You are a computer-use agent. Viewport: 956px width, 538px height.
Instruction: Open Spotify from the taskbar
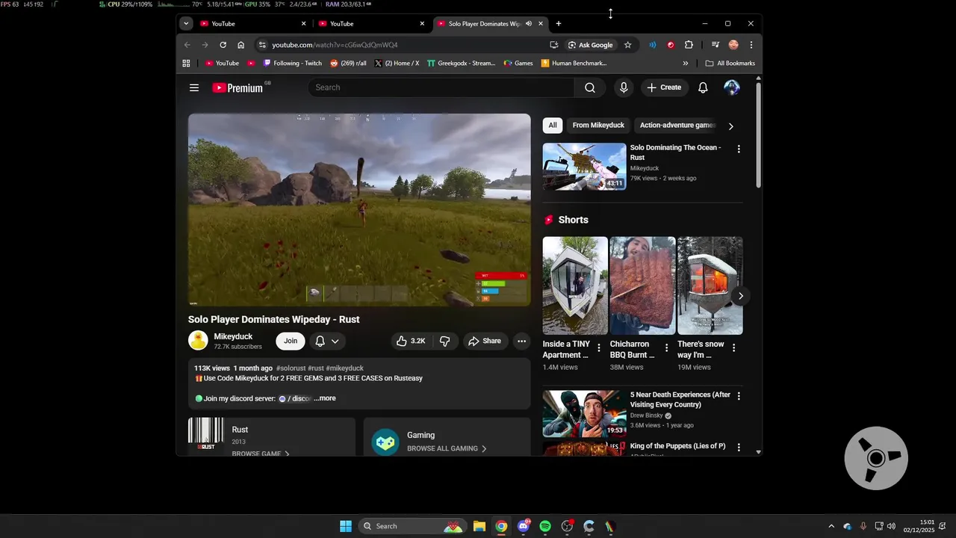pyautogui.click(x=545, y=526)
